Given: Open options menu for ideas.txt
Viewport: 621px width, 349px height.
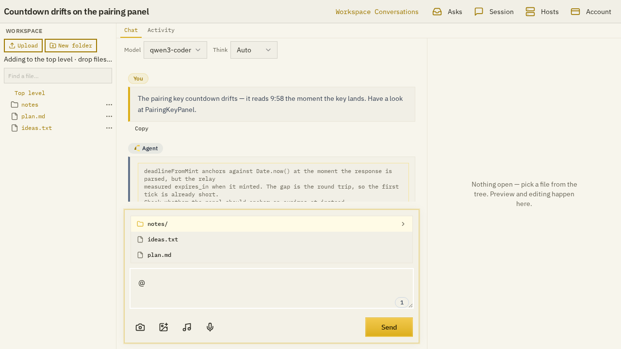Looking at the screenshot, I should pos(109,128).
